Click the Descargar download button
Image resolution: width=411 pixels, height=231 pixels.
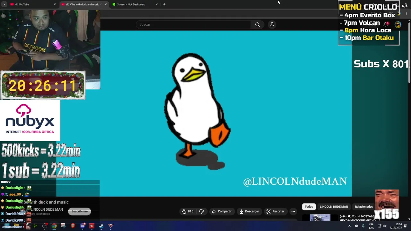tap(249, 211)
